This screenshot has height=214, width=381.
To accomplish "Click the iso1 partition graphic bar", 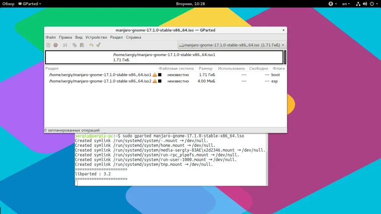I will click(x=164, y=57).
